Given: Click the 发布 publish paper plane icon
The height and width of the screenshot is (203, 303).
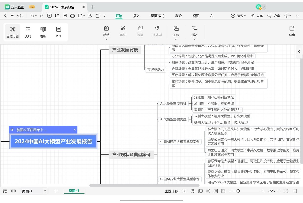Looking at the screenshot, I should pos(252,16).
